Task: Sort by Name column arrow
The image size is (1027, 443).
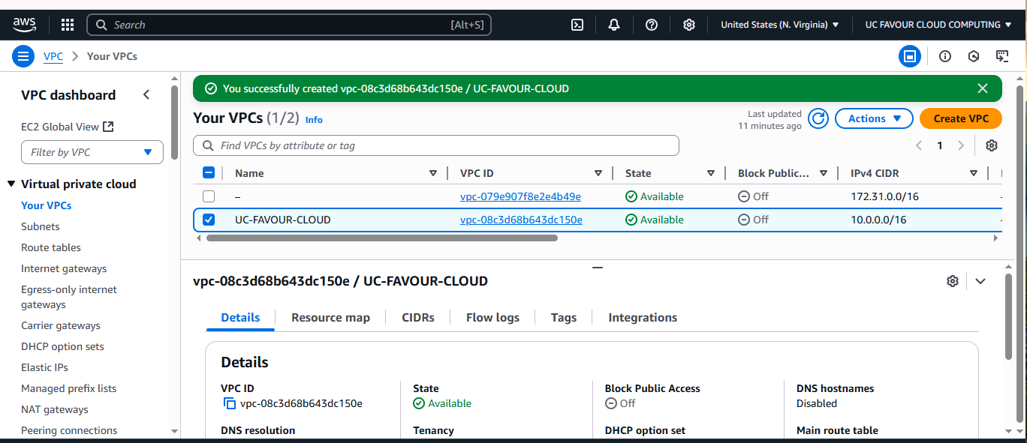Action: 433,173
